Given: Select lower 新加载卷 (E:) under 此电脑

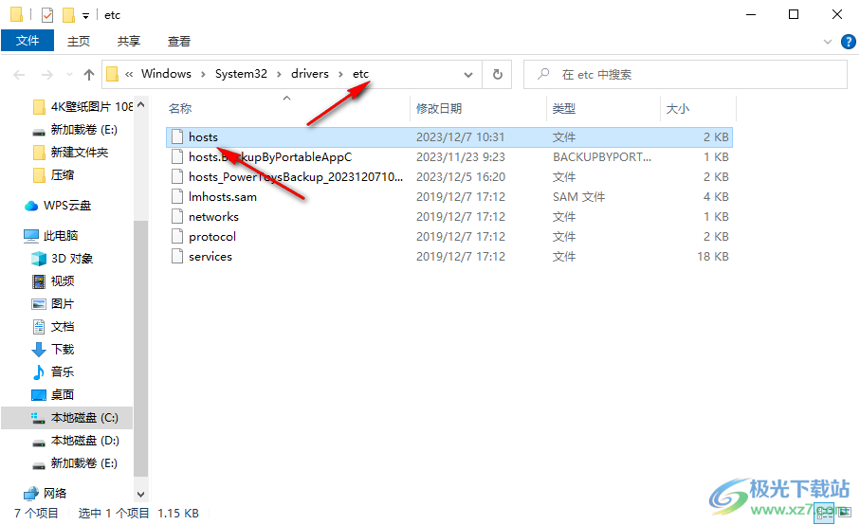Looking at the screenshot, I should tap(75, 463).
